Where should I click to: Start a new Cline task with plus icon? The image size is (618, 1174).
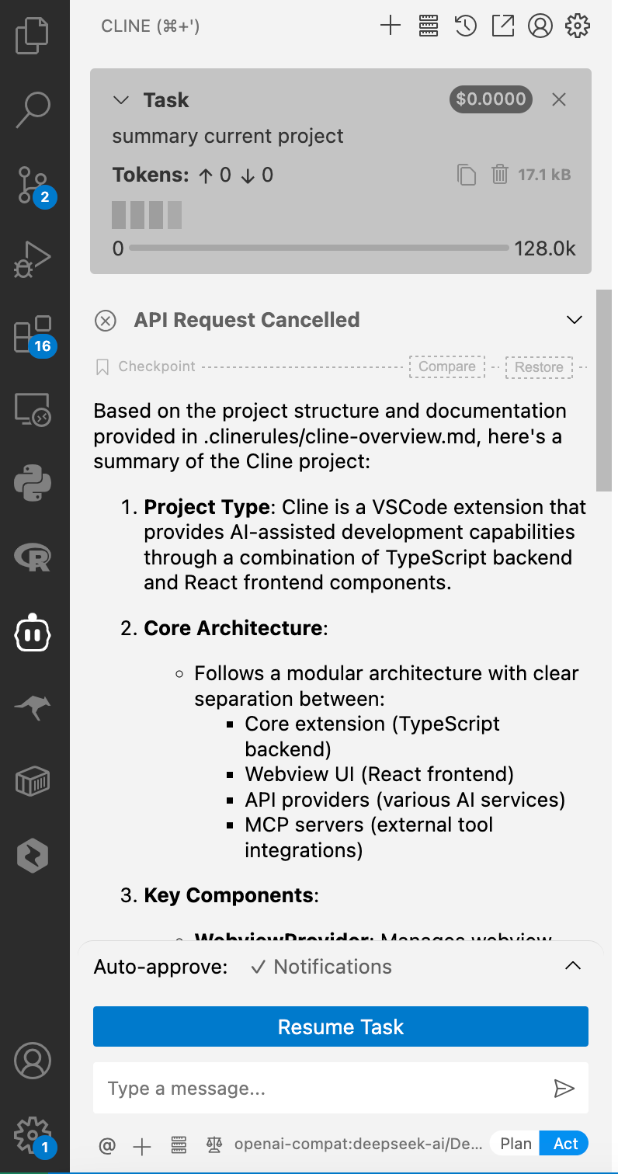391,26
